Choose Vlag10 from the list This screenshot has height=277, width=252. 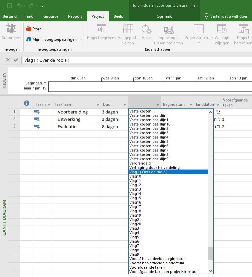point(135,176)
